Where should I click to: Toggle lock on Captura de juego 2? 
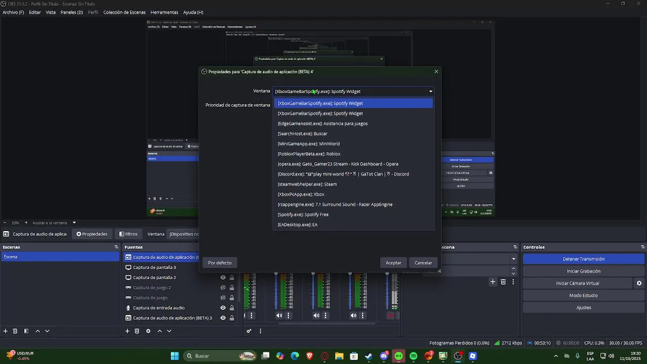(x=232, y=288)
